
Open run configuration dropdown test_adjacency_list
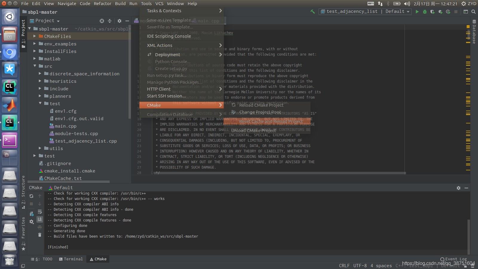point(365,11)
